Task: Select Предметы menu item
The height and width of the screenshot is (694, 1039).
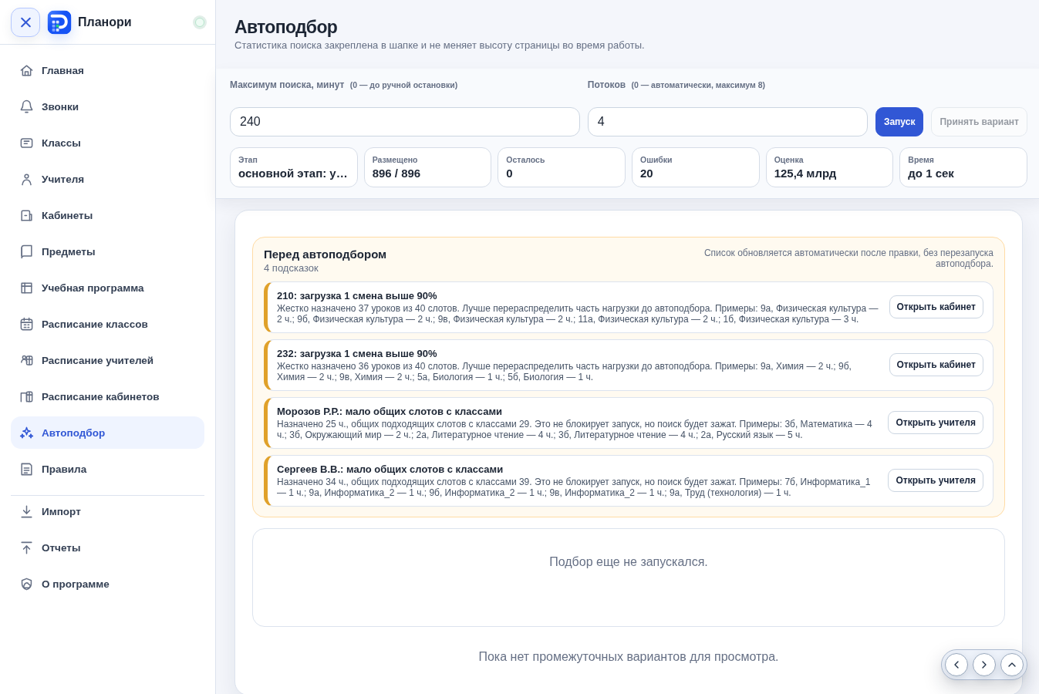Action: point(107,251)
